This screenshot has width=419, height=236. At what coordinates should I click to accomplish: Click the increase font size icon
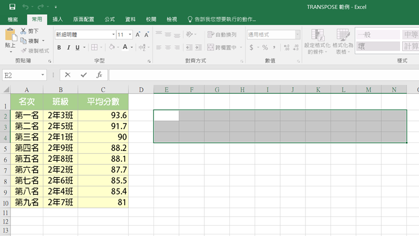tap(138, 35)
